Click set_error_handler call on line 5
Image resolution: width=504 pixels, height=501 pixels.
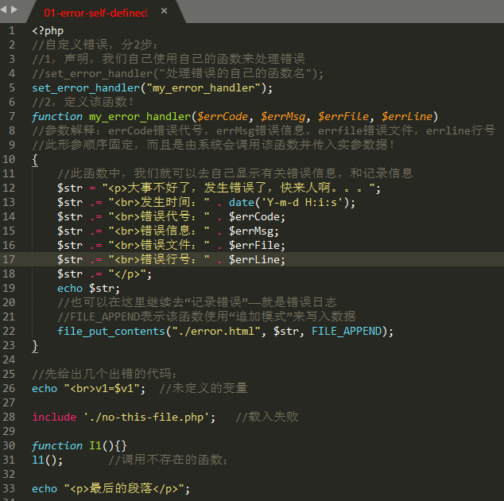[x=86, y=88]
